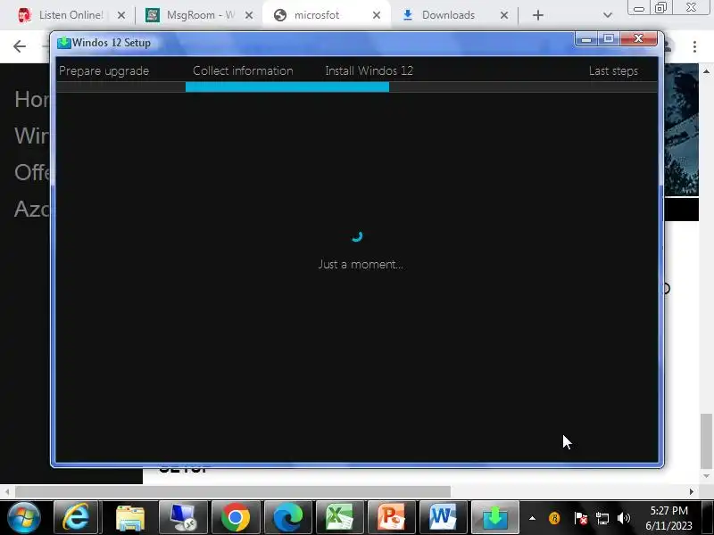Open the volume speaker icon
Viewport: 714px width, 535px height.
[x=623, y=518]
